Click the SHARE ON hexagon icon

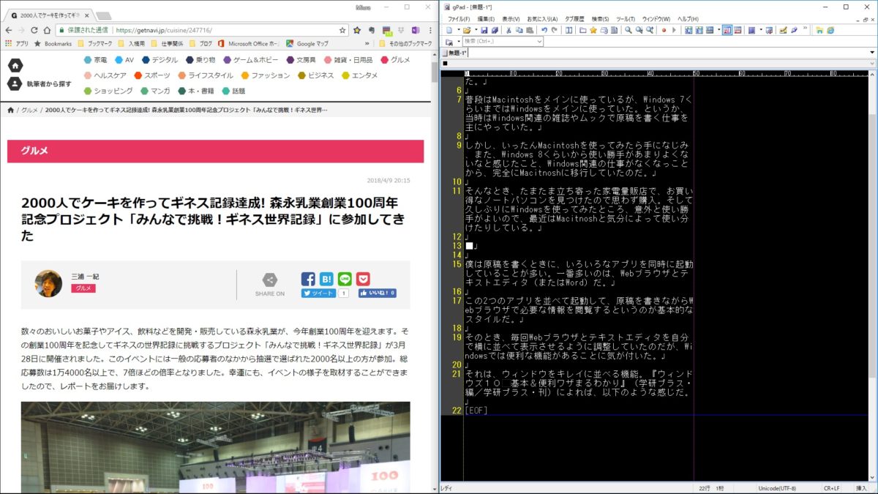(x=270, y=280)
